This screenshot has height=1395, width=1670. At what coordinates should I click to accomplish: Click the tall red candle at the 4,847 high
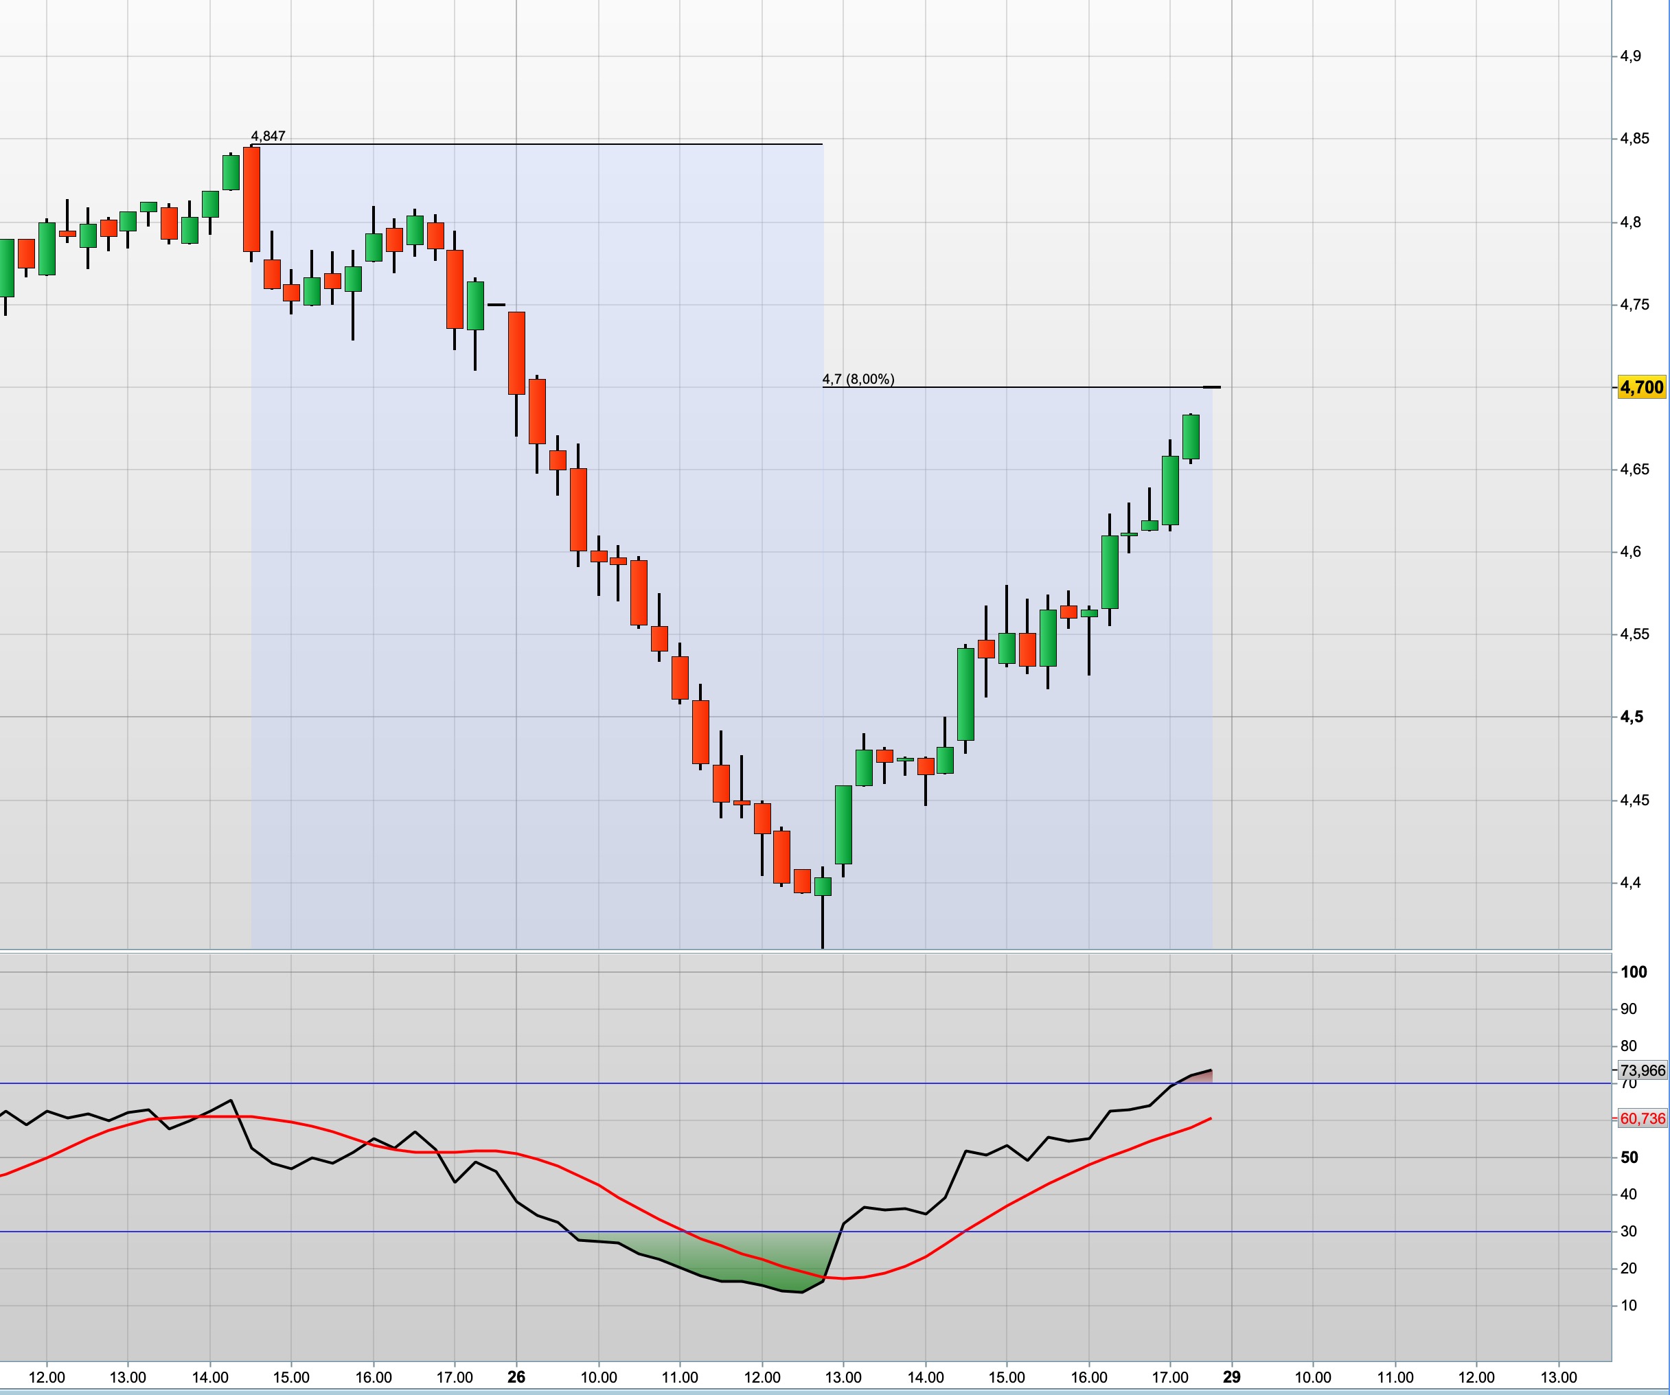(x=251, y=200)
